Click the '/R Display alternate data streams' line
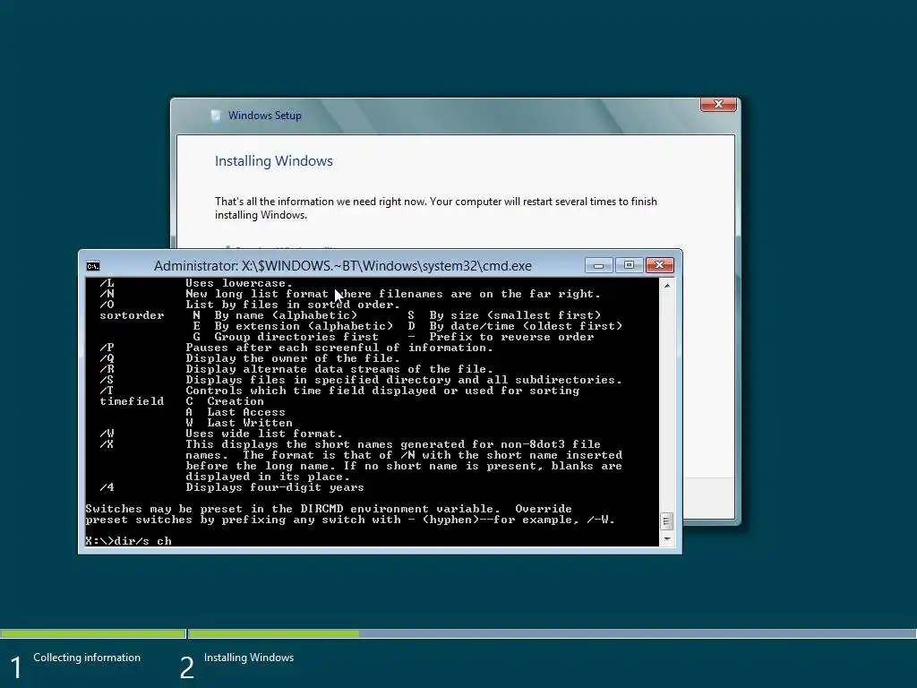Image resolution: width=917 pixels, height=688 pixels. click(296, 369)
